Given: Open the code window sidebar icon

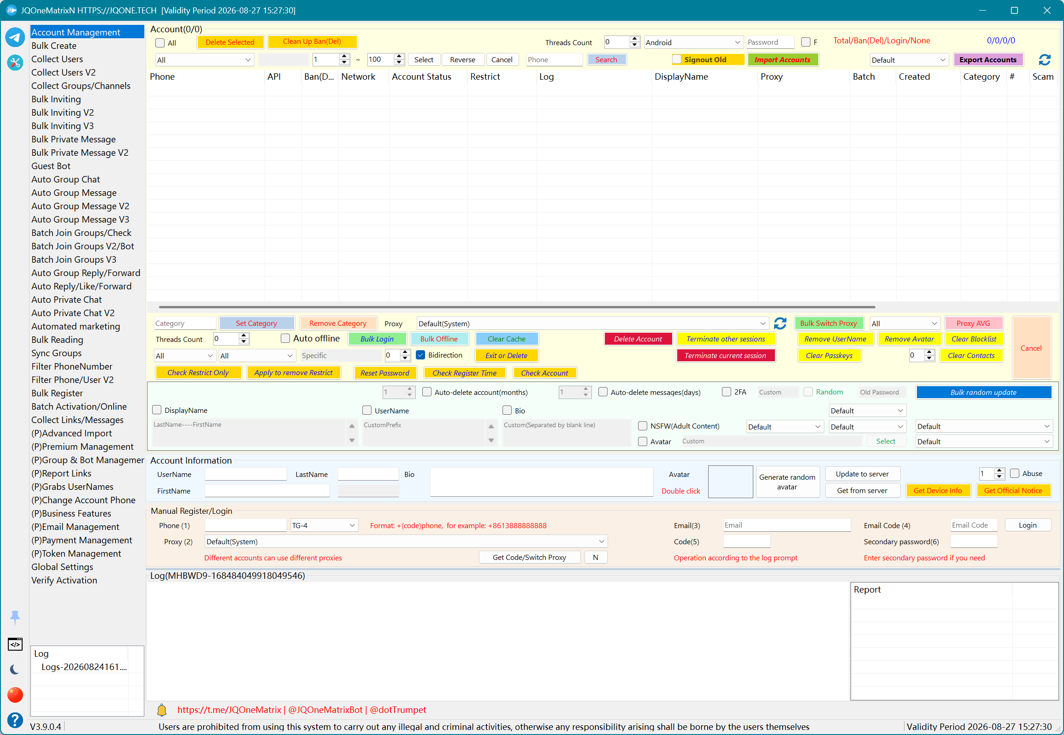Looking at the screenshot, I should click(15, 644).
